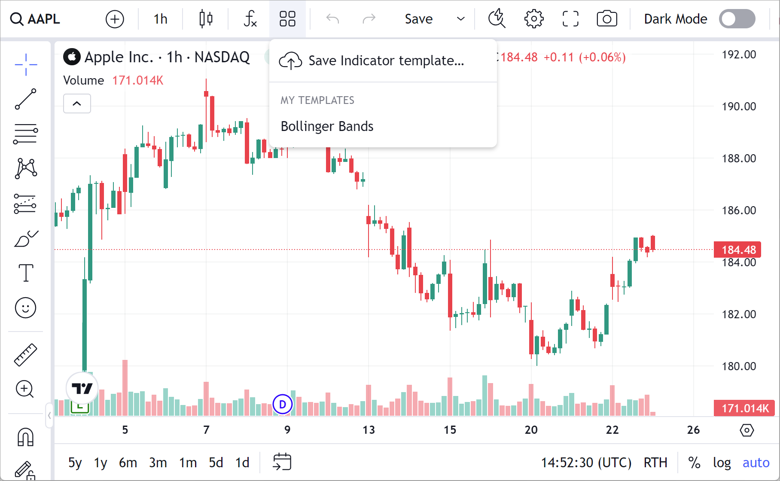Enable percent scale mode
The width and height of the screenshot is (780, 481).
coord(694,463)
